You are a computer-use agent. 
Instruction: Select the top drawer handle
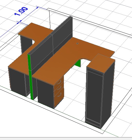(59, 82)
